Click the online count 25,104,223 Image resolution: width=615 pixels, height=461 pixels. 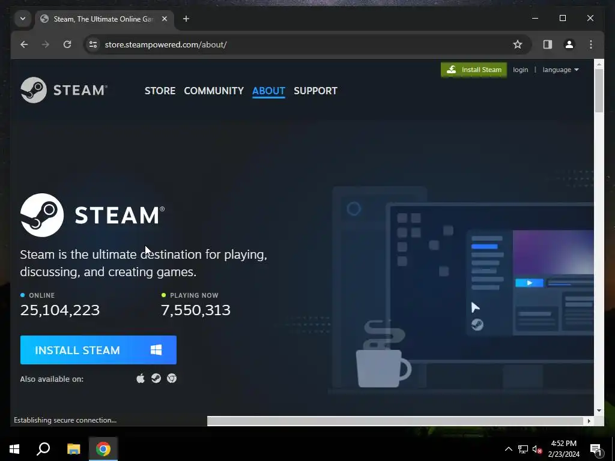pos(60,310)
